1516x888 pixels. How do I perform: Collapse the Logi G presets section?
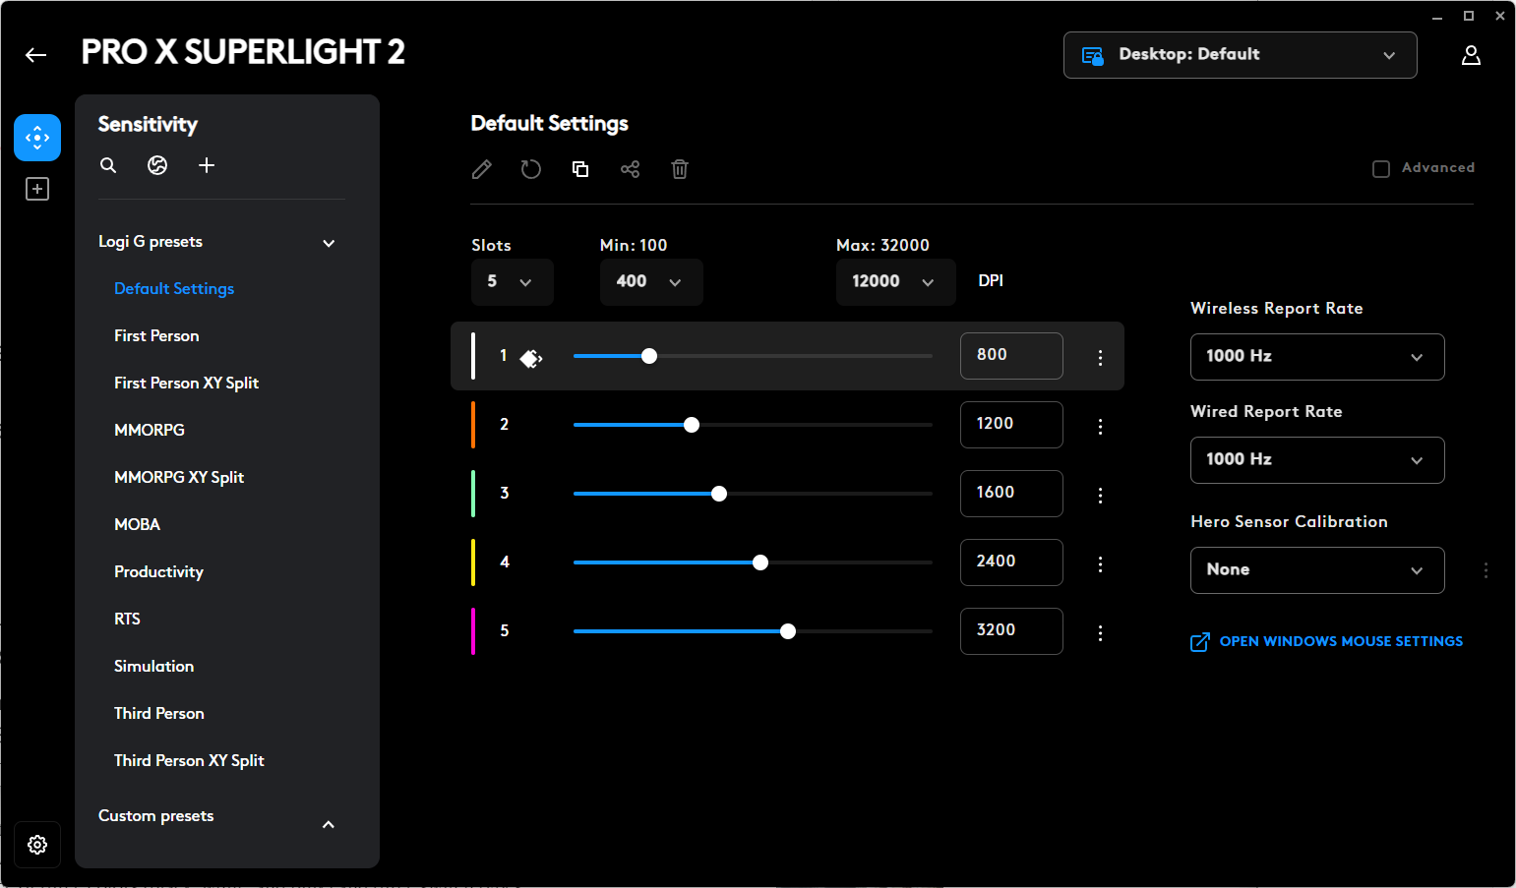pyautogui.click(x=329, y=243)
